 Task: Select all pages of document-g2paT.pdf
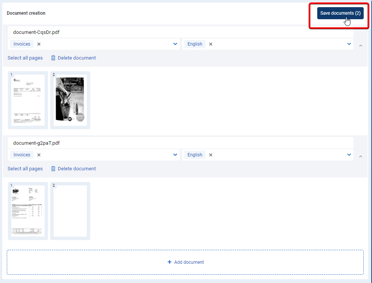(x=25, y=169)
